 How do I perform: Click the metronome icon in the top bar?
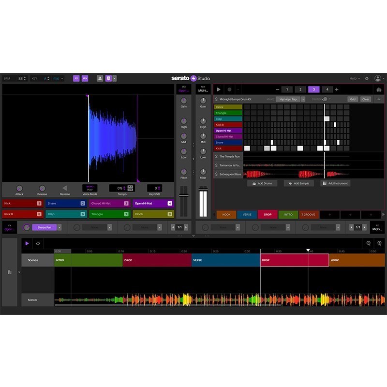pyautogui.click(x=100, y=78)
